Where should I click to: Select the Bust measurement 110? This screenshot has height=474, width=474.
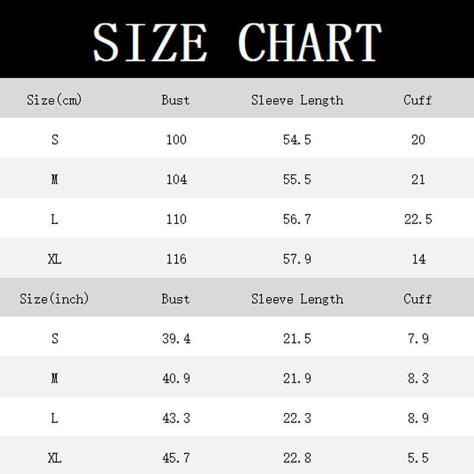(176, 219)
